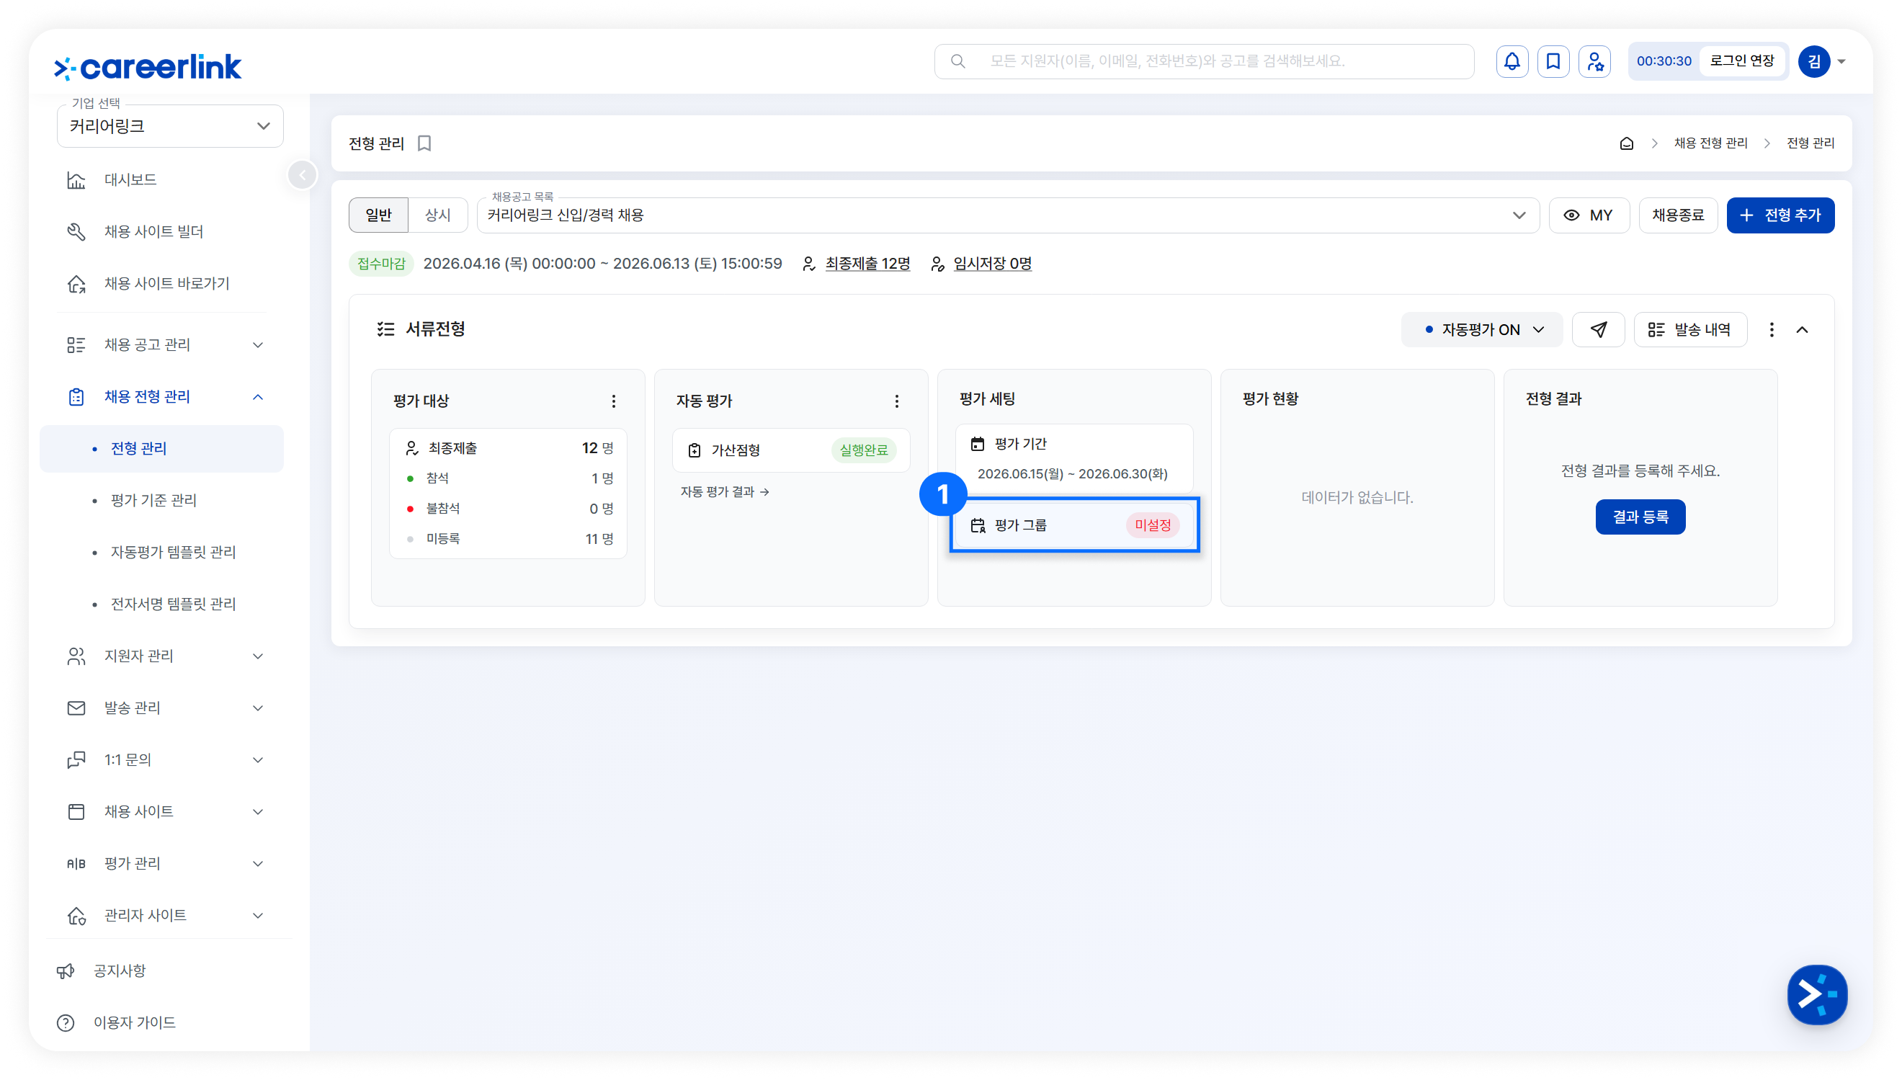Screen dimensions: 1902x1080
Task: Open 평가 대상 card options menu
Action: tap(613, 401)
